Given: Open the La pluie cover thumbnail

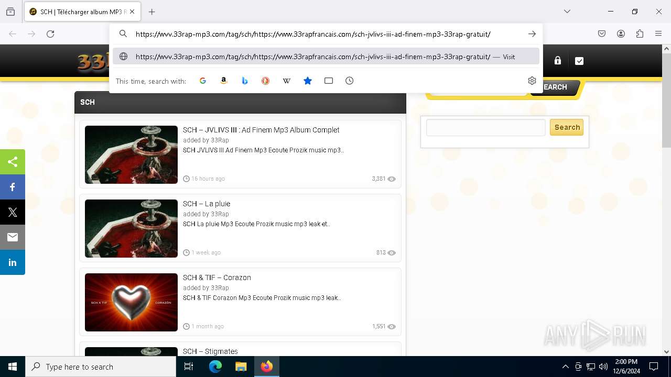Looking at the screenshot, I should click(x=131, y=228).
